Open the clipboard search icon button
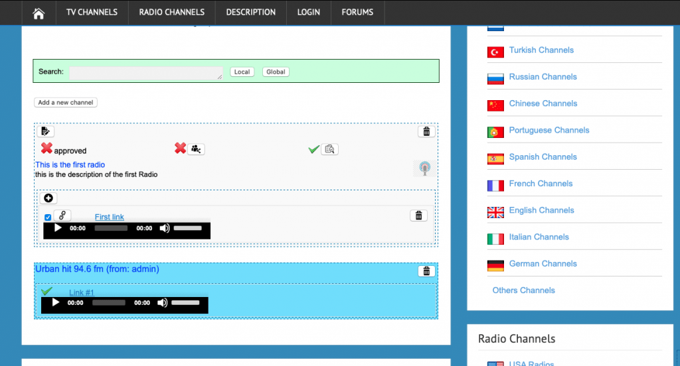680x366 pixels. (329, 149)
